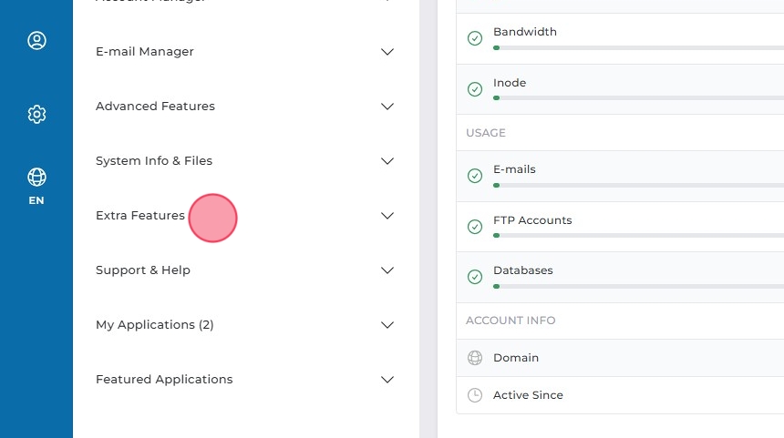Viewport: 784px width, 438px height.
Task: Expand the System Info & Files chevron
Action: 387,161
